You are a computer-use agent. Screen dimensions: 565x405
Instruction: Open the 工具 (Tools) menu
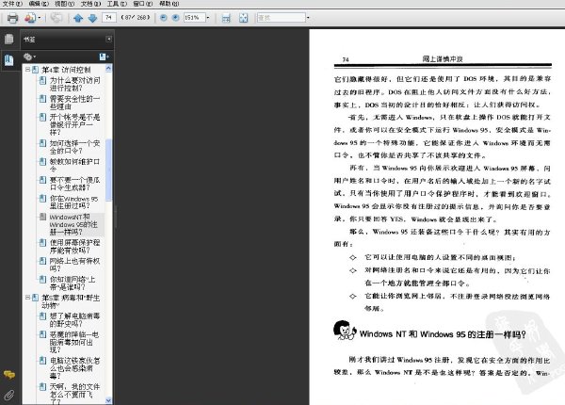coord(117,4)
